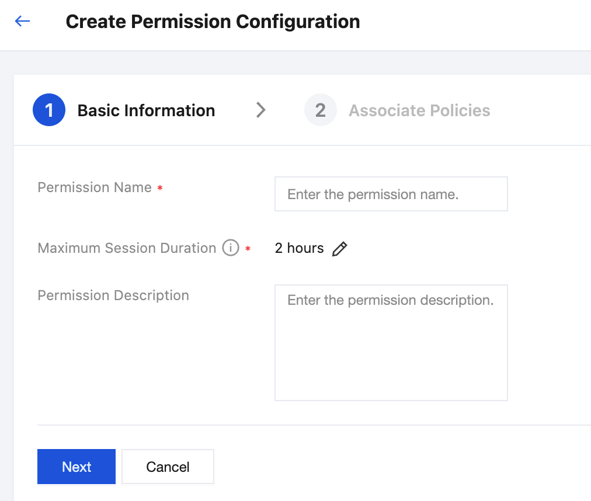
Task: Focus the Permission Name input field
Action: 391,194
